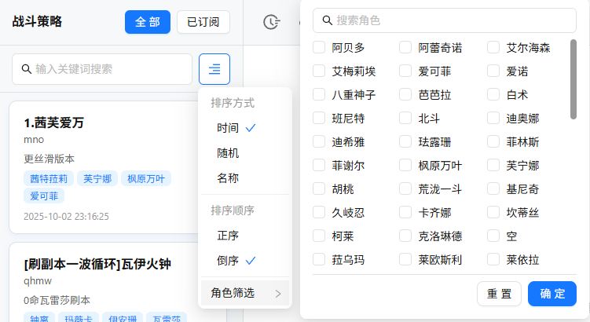Viewport: 590px width, 322px height.
Task: Click the sort and filter icon button
Action: 214,69
